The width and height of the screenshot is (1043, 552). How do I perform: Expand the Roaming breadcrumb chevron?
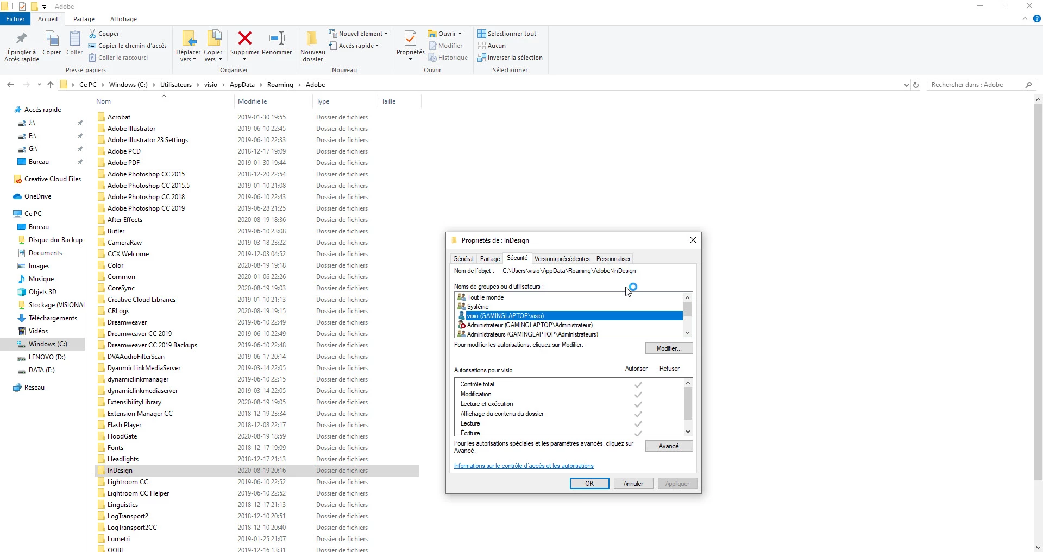pos(299,85)
